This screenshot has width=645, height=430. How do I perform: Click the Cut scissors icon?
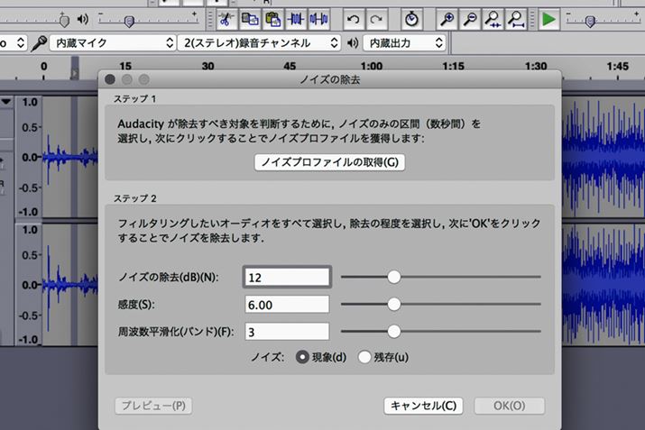pos(226,18)
